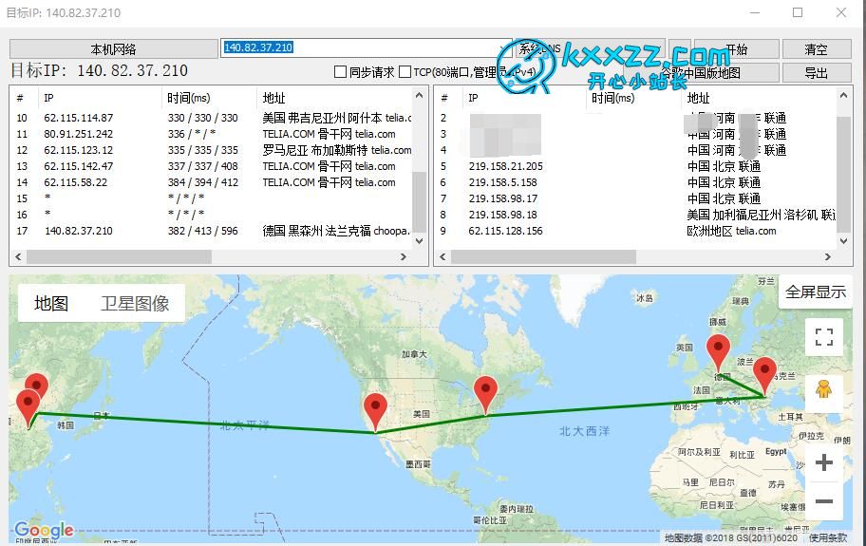This screenshot has height=546, width=866.
Task: Click the target IP address input field
Action: (x=366, y=48)
